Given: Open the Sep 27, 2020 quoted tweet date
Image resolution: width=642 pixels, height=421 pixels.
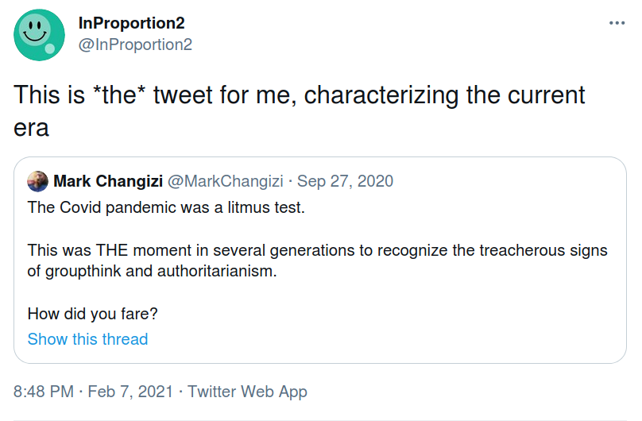Looking at the screenshot, I should pos(345,181).
